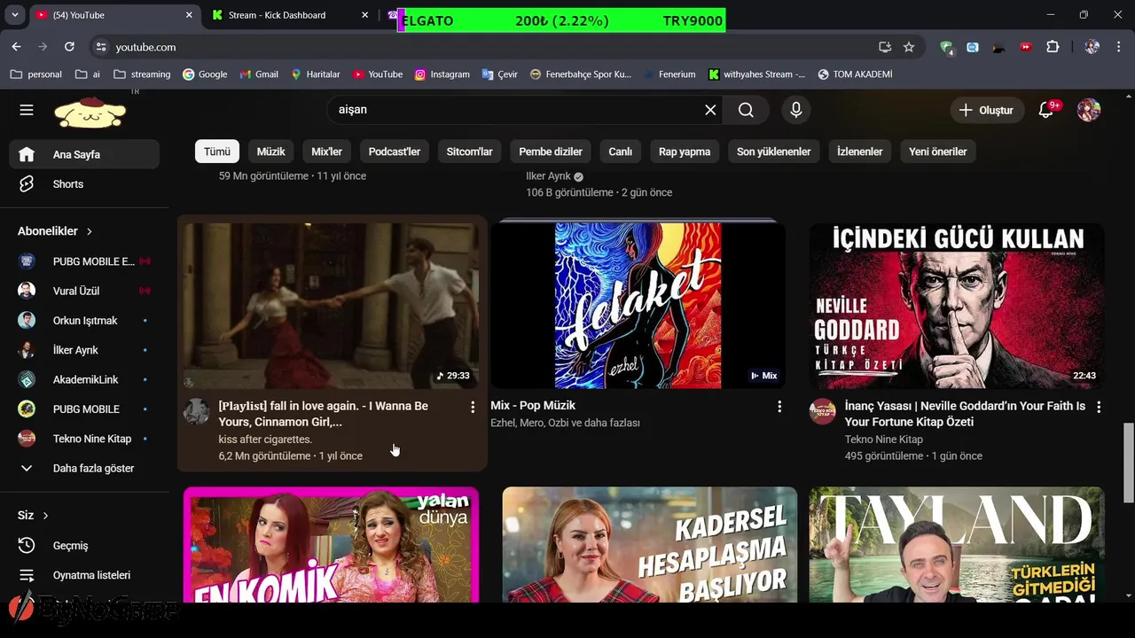Screen dimensions: 1135x638
Task: Open the fall in love again playlist thumbnail
Action: [332, 306]
